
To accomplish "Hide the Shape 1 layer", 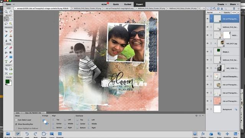I will 207,51.
